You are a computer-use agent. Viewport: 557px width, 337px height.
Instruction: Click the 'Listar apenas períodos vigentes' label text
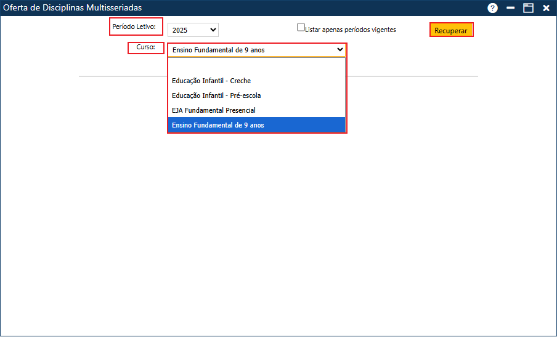point(350,30)
